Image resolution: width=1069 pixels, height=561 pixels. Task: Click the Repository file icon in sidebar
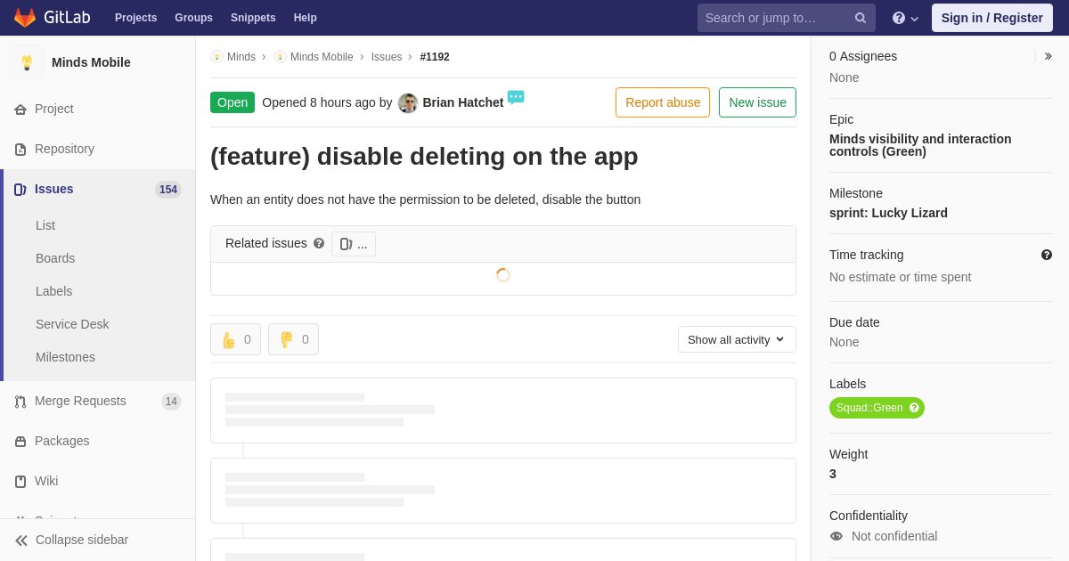[x=20, y=150]
